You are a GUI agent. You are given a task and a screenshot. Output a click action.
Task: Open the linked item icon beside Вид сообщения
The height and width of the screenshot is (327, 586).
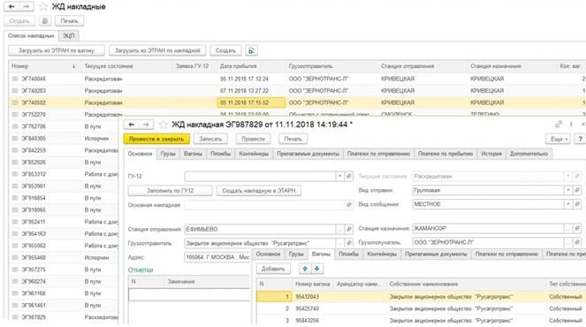[577, 204]
